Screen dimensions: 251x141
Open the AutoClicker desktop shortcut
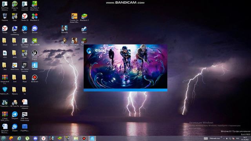tap(15, 66)
